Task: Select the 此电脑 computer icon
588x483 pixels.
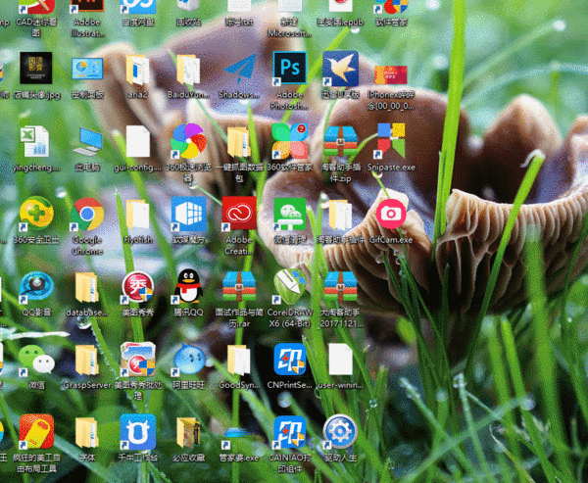Action: click(x=87, y=141)
